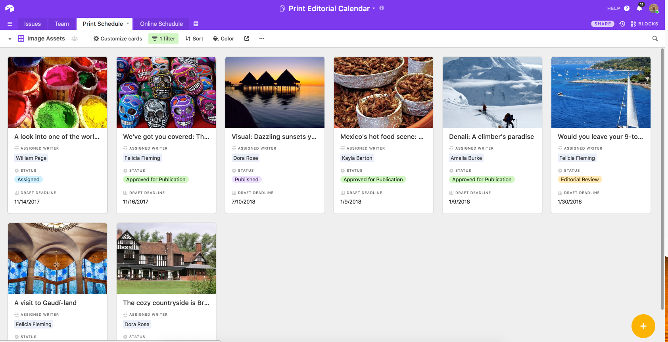Screen dimensions: 668x342
Task: Open the painted sugar skulls image
Action: 166,92
